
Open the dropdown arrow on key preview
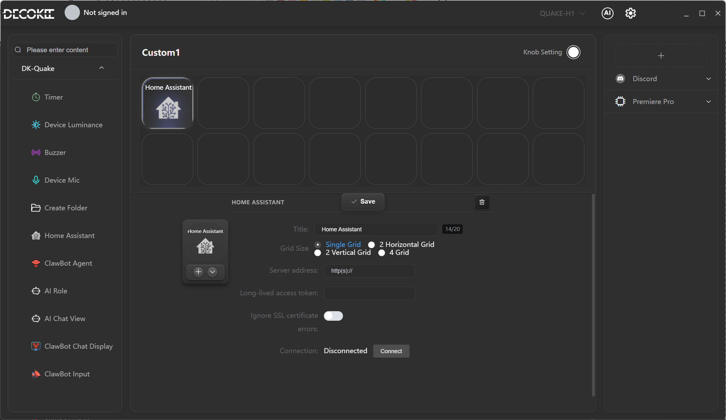click(212, 272)
